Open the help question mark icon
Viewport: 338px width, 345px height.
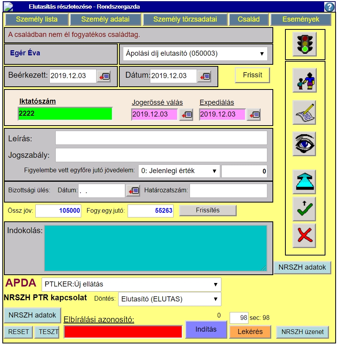pyautogui.click(x=329, y=7)
